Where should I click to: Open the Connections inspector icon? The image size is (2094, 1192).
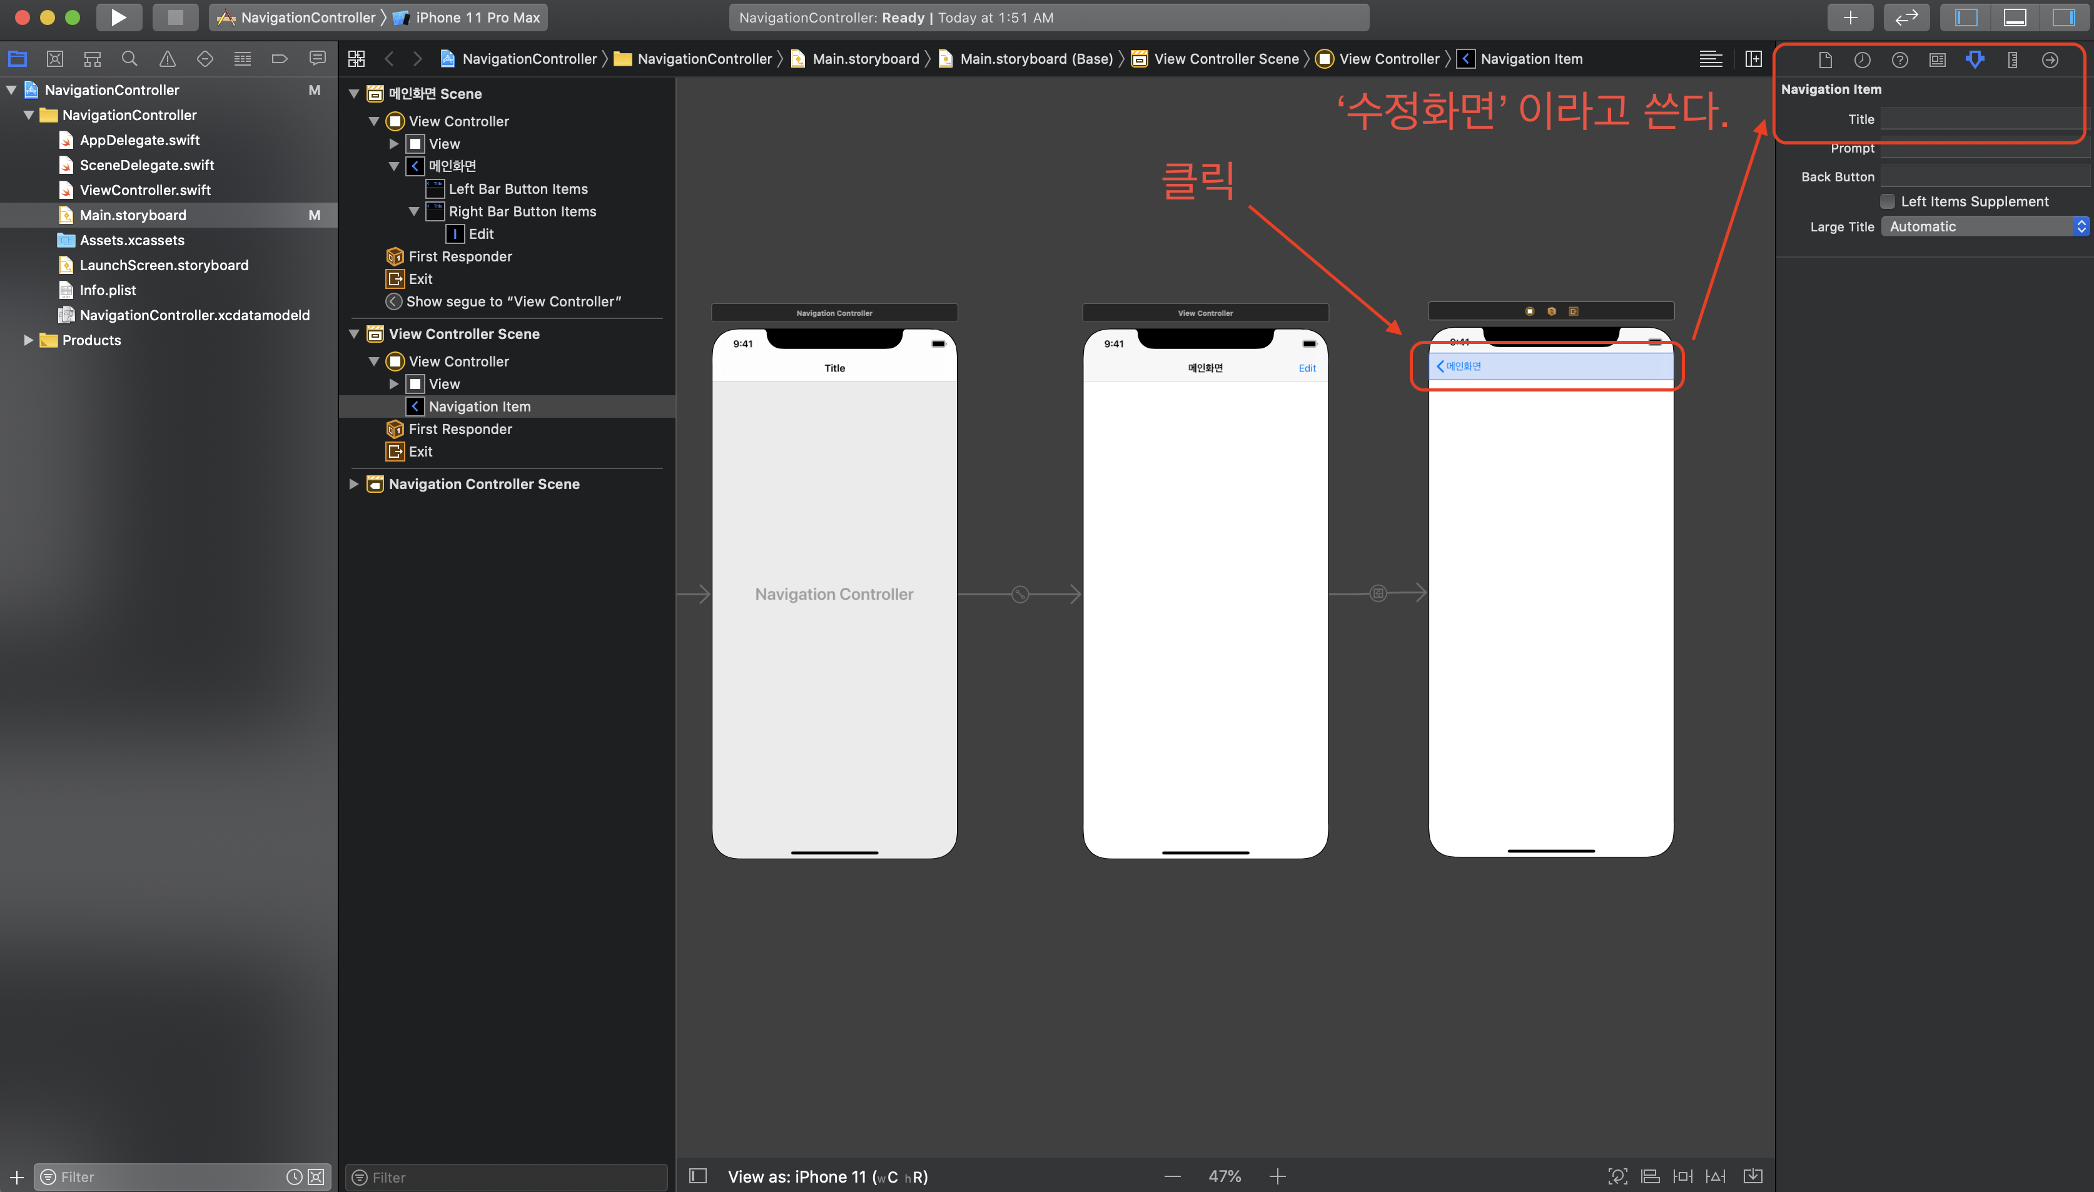[2050, 60]
